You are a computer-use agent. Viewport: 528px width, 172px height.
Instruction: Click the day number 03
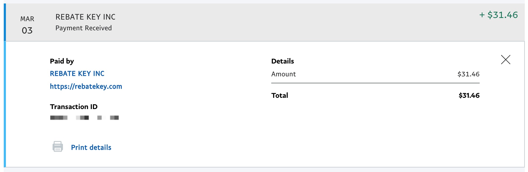(27, 31)
